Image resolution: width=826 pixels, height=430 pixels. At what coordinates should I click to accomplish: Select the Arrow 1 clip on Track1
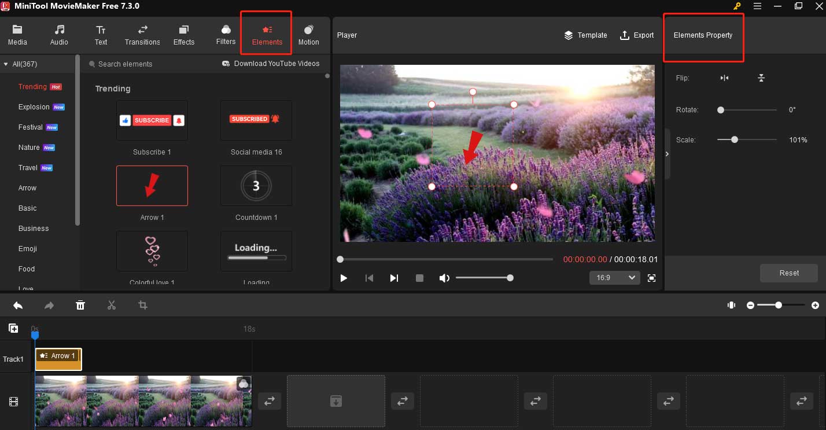pos(58,359)
